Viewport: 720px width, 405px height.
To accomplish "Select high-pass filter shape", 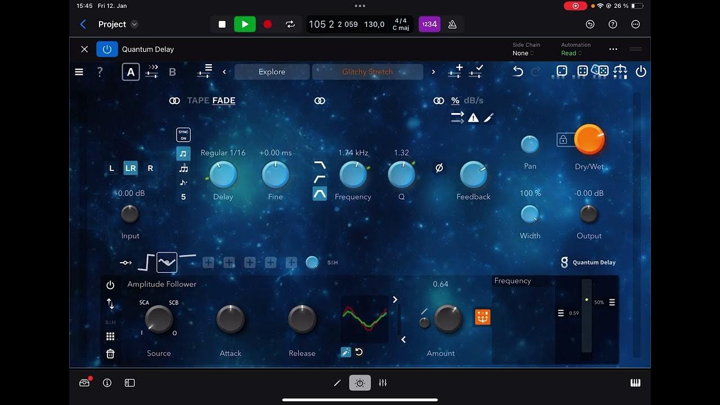I will click(x=319, y=179).
